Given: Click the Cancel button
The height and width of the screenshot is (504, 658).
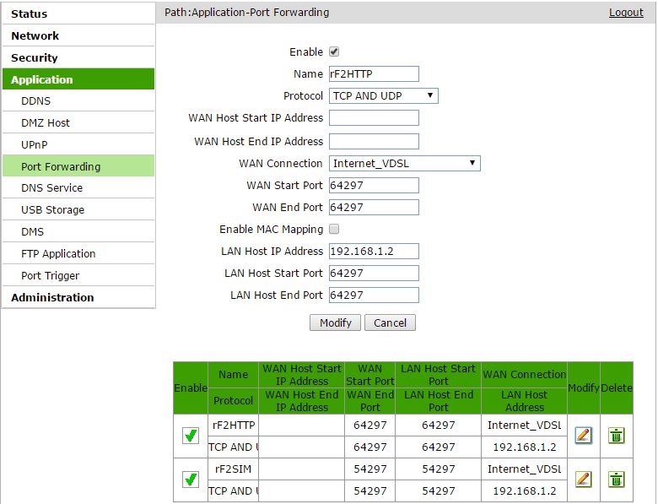Looking at the screenshot, I should coord(391,322).
